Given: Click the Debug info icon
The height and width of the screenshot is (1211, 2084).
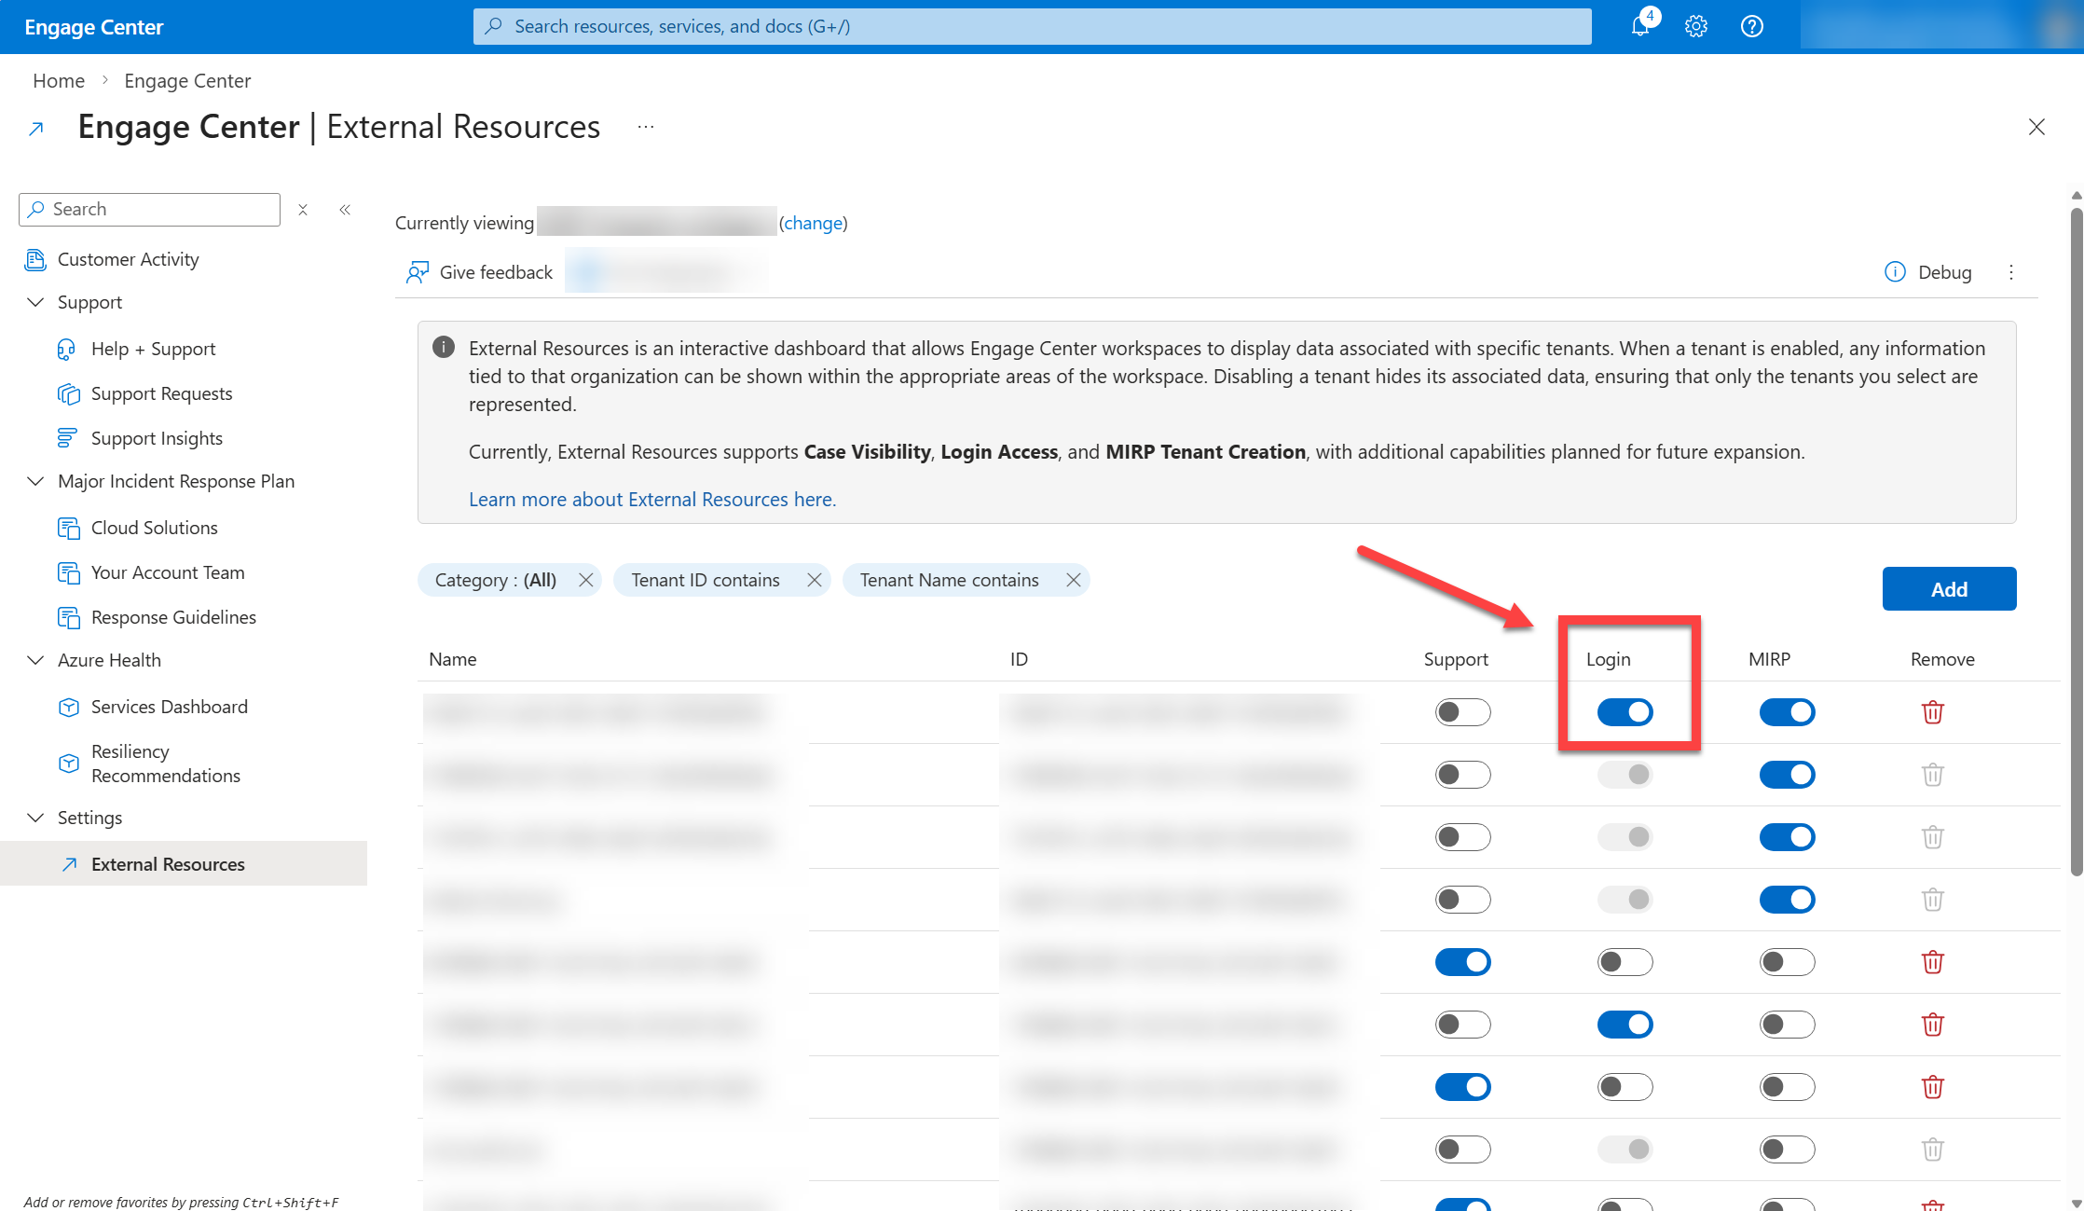Looking at the screenshot, I should [x=1895, y=272].
